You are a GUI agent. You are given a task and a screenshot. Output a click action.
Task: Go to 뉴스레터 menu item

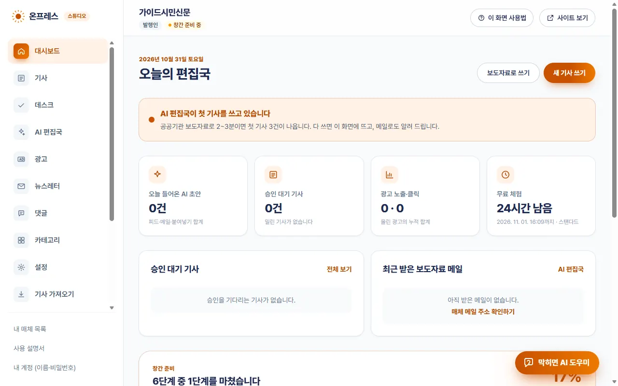pyautogui.click(x=58, y=186)
